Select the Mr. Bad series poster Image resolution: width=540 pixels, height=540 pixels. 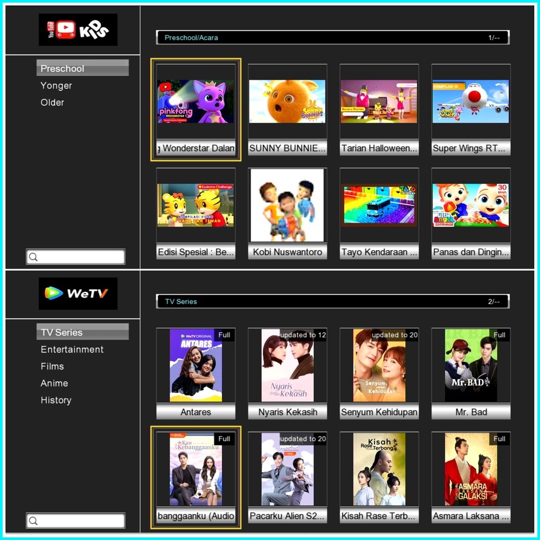pos(471,365)
